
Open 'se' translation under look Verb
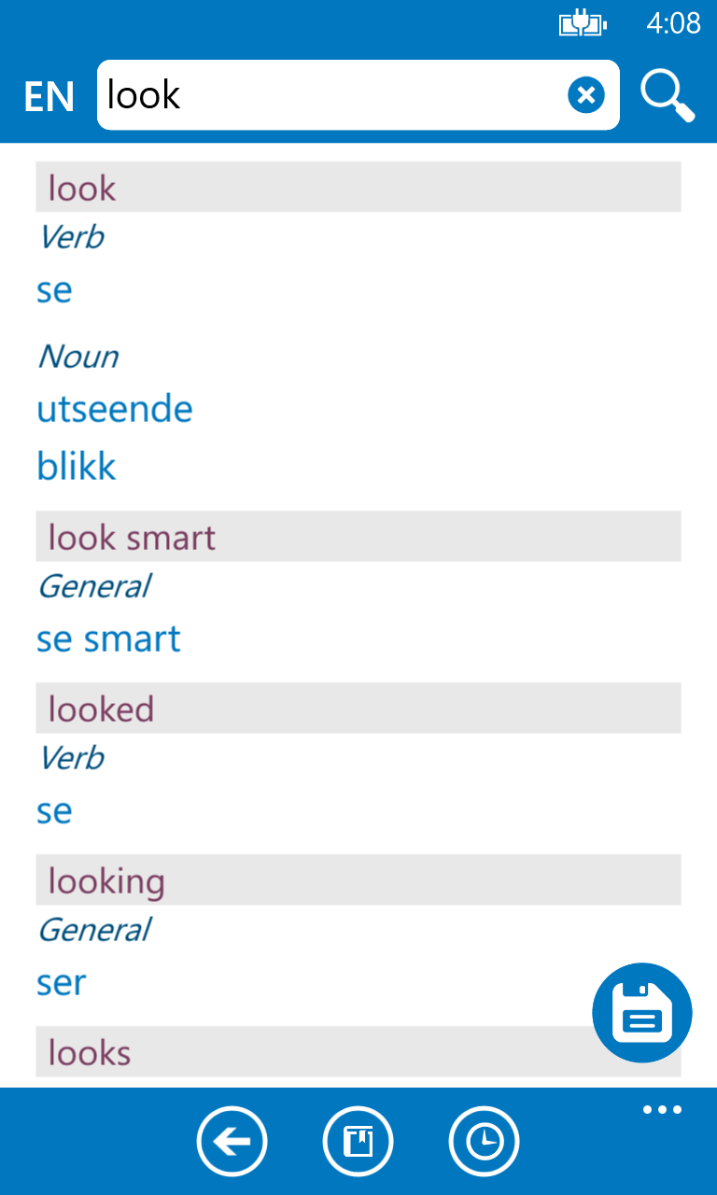tap(54, 289)
